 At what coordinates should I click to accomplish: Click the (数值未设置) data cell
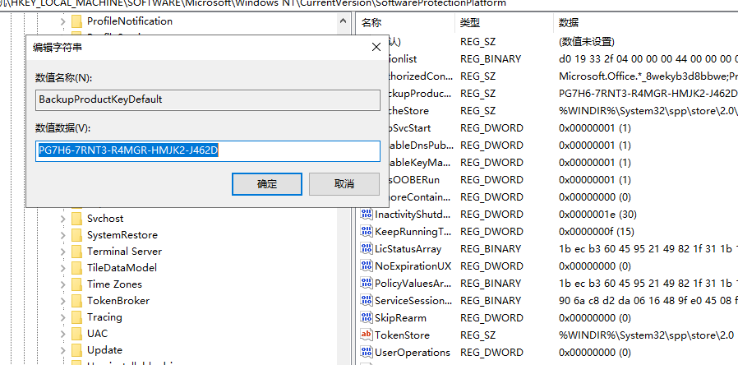[x=587, y=41]
